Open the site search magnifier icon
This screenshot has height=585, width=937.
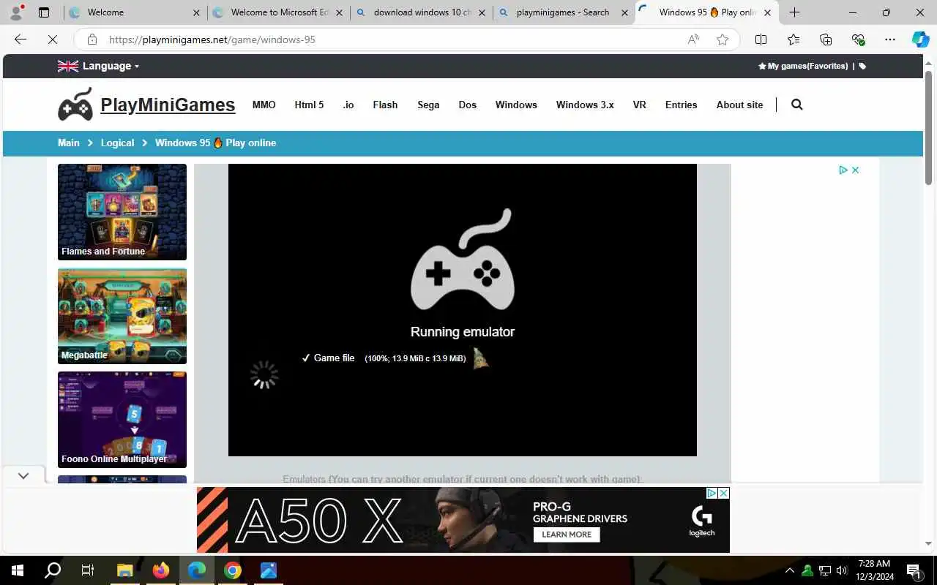pos(797,105)
